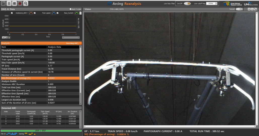The height and width of the screenshot is (136, 259).
Task: Select the Max.Train speed [km/h] row
Action: click(x=40, y=63)
